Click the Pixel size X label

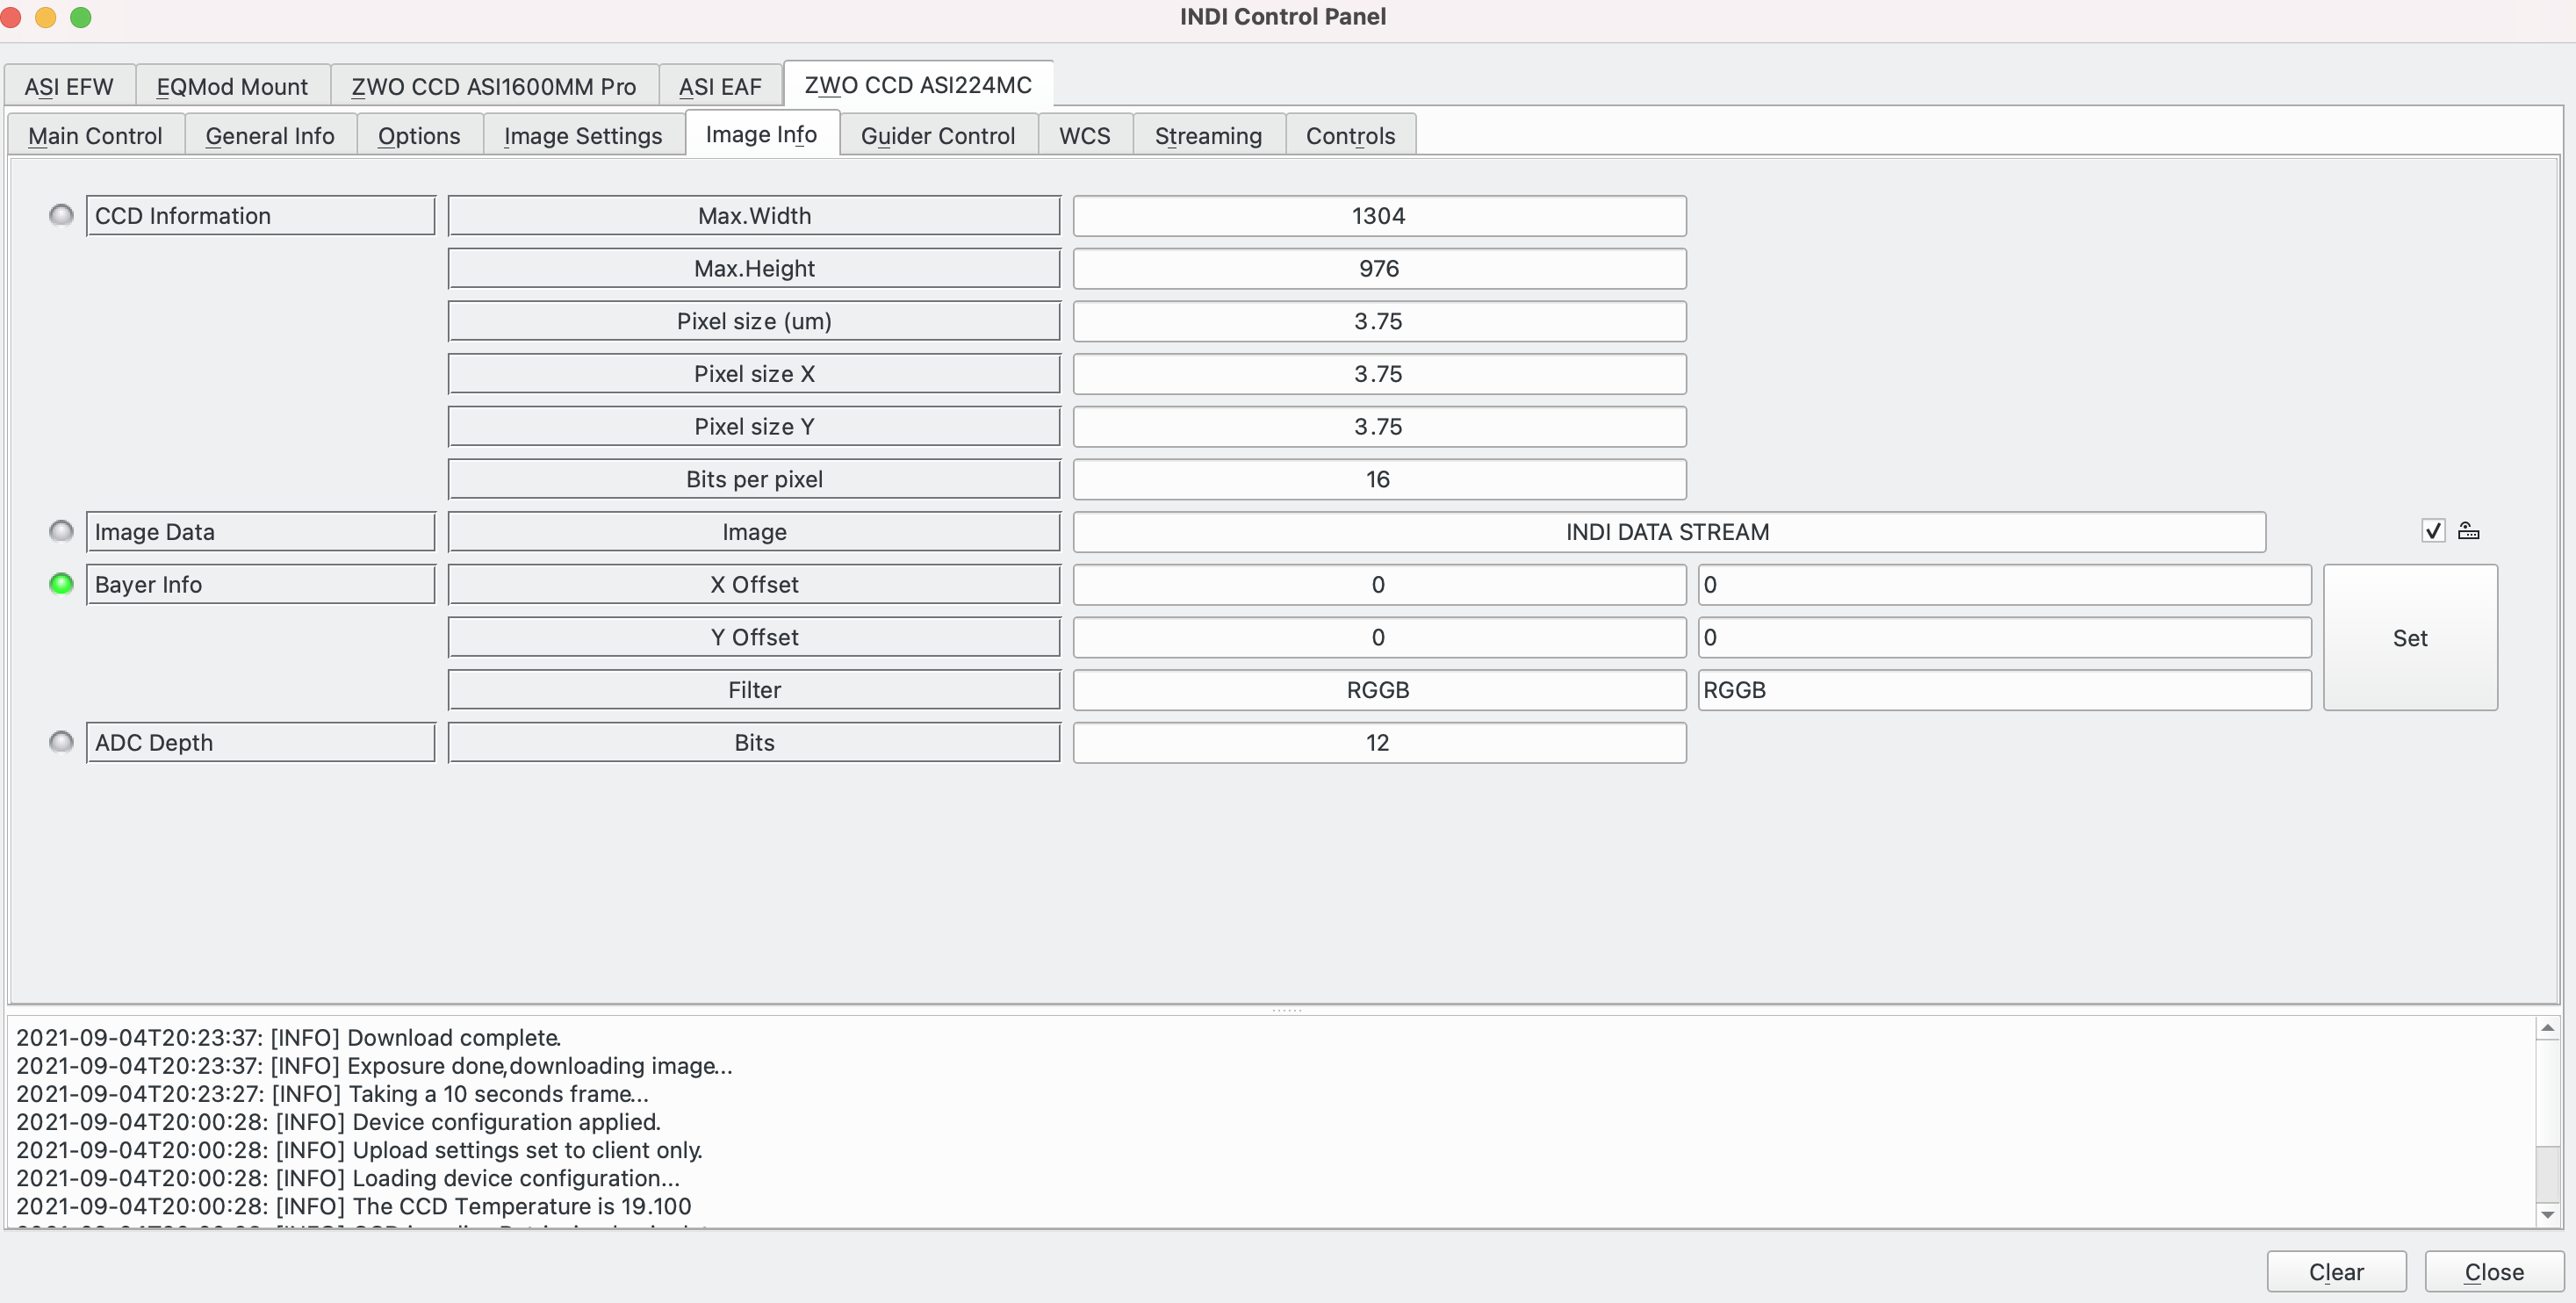click(x=754, y=373)
